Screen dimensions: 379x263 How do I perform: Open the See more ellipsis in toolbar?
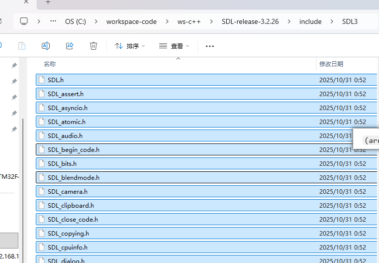coord(209,46)
